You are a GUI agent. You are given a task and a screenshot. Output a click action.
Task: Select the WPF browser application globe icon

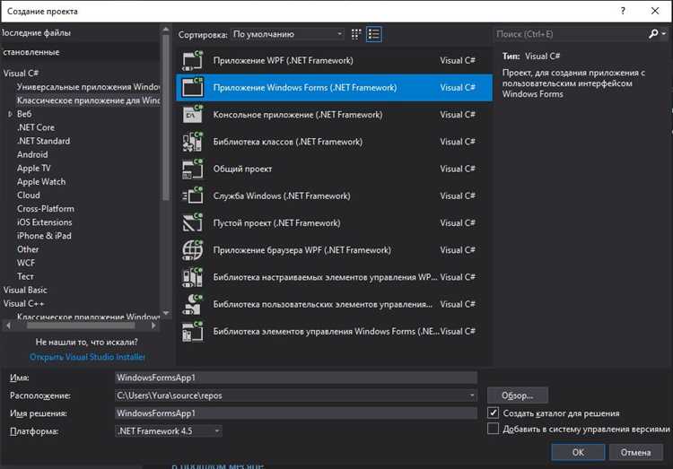[x=192, y=249]
